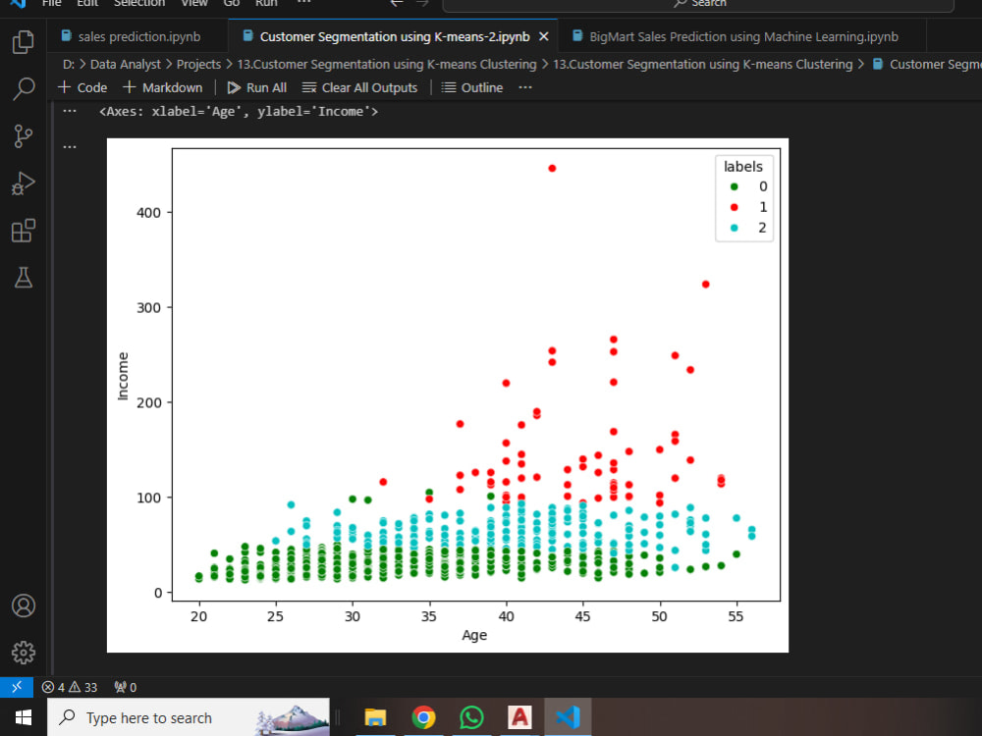The width and height of the screenshot is (982, 736).
Task: Open Run and Debug view
Action: tap(24, 184)
